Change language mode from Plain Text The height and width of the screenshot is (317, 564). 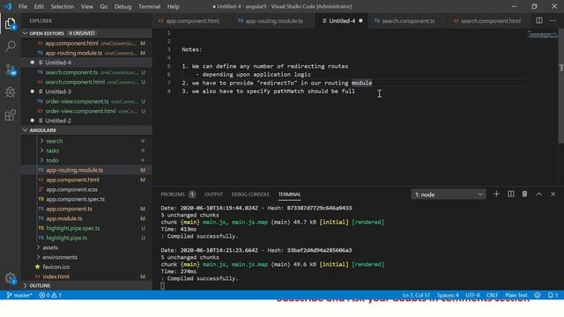coord(516,295)
